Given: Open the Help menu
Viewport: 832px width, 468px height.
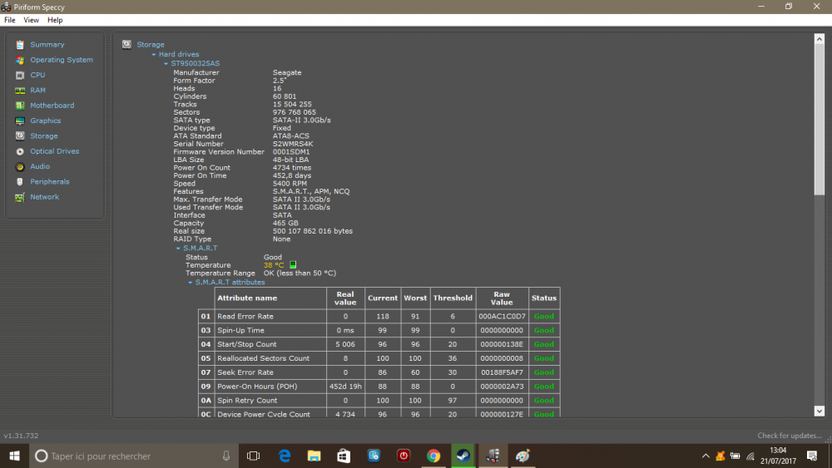Looking at the screenshot, I should (55, 20).
